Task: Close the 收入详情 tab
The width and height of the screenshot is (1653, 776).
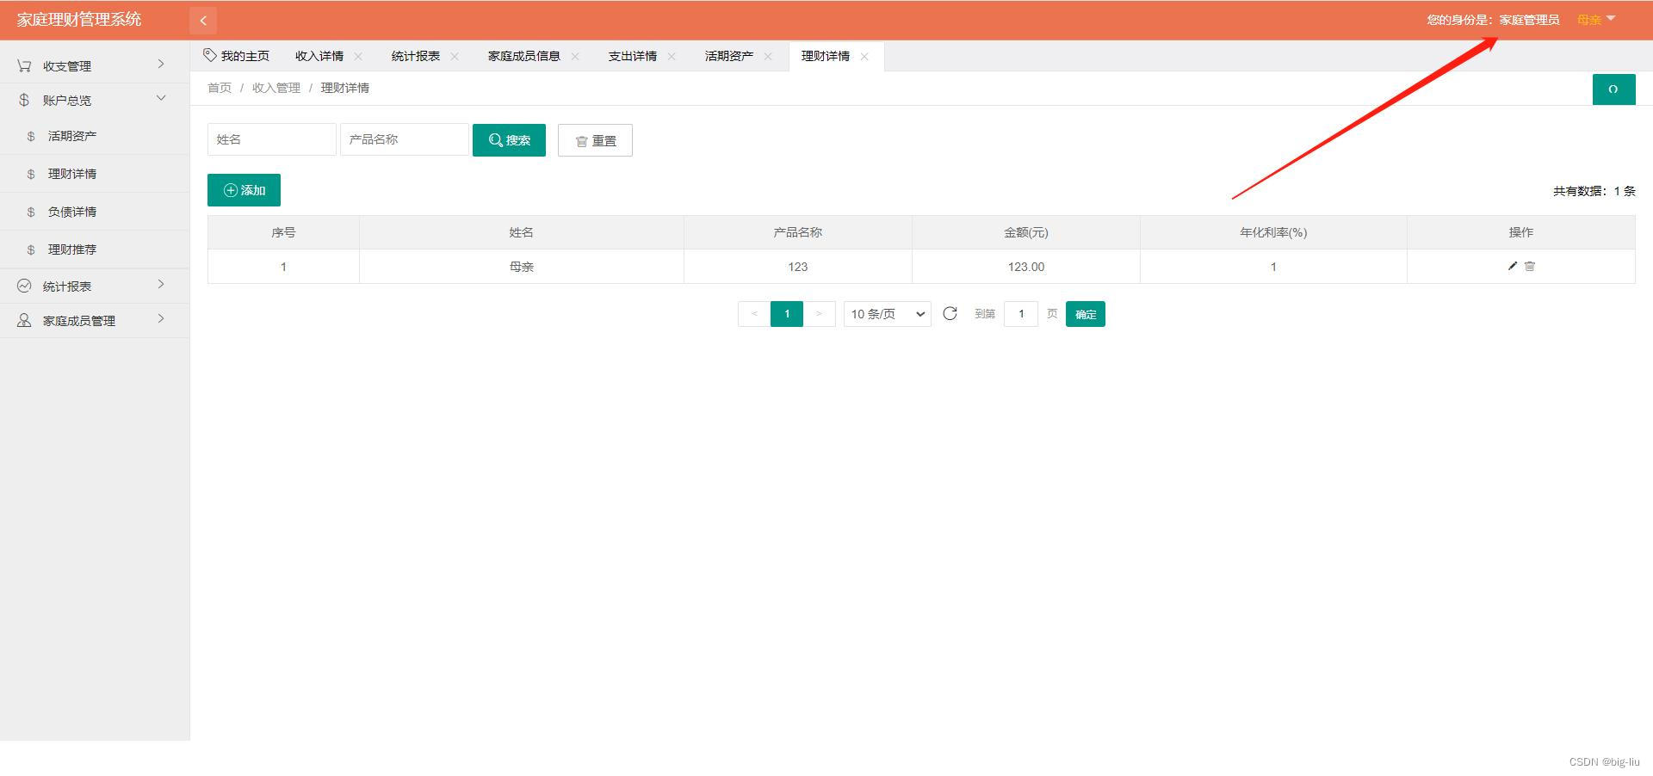Action: click(x=358, y=57)
